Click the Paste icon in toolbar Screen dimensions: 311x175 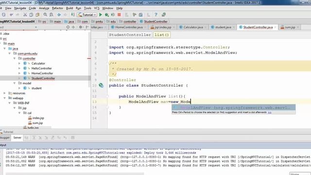(37, 15)
